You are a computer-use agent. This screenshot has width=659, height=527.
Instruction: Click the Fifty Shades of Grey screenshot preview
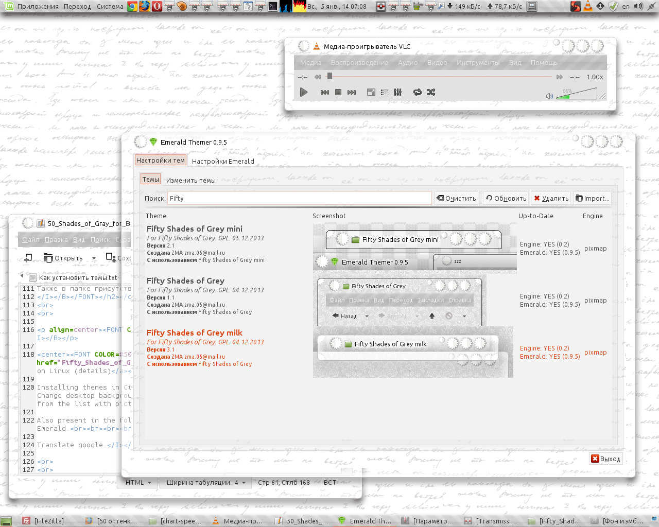coord(400,300)
